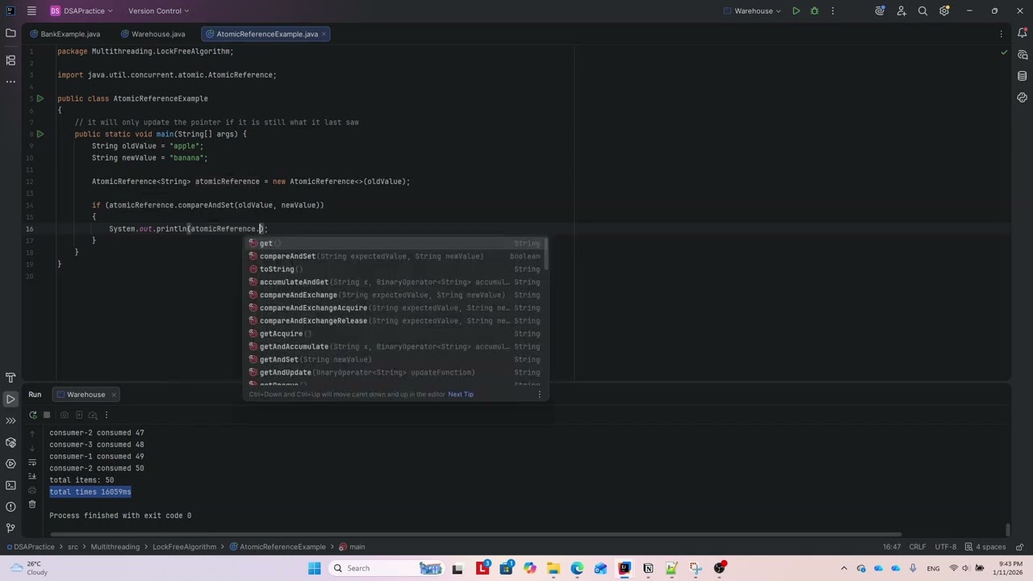Click AtomicReferenceExample breadcrumb
Viewport: 1033px width, 581px height.
278,547
